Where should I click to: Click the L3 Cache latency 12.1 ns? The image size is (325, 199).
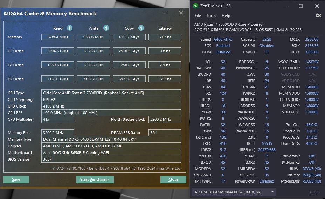165,79
